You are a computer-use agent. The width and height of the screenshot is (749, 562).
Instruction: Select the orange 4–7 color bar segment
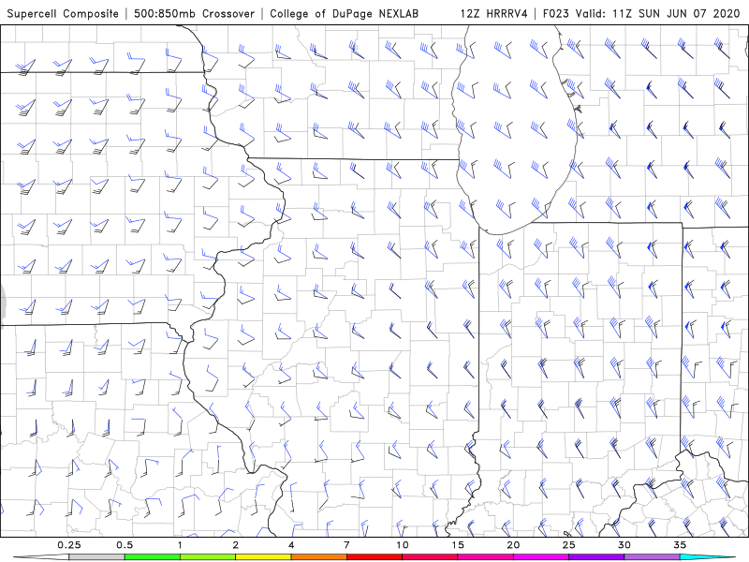(318, 557)
